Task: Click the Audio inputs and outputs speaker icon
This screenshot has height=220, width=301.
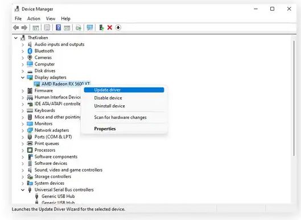Action: click(30, 44)
